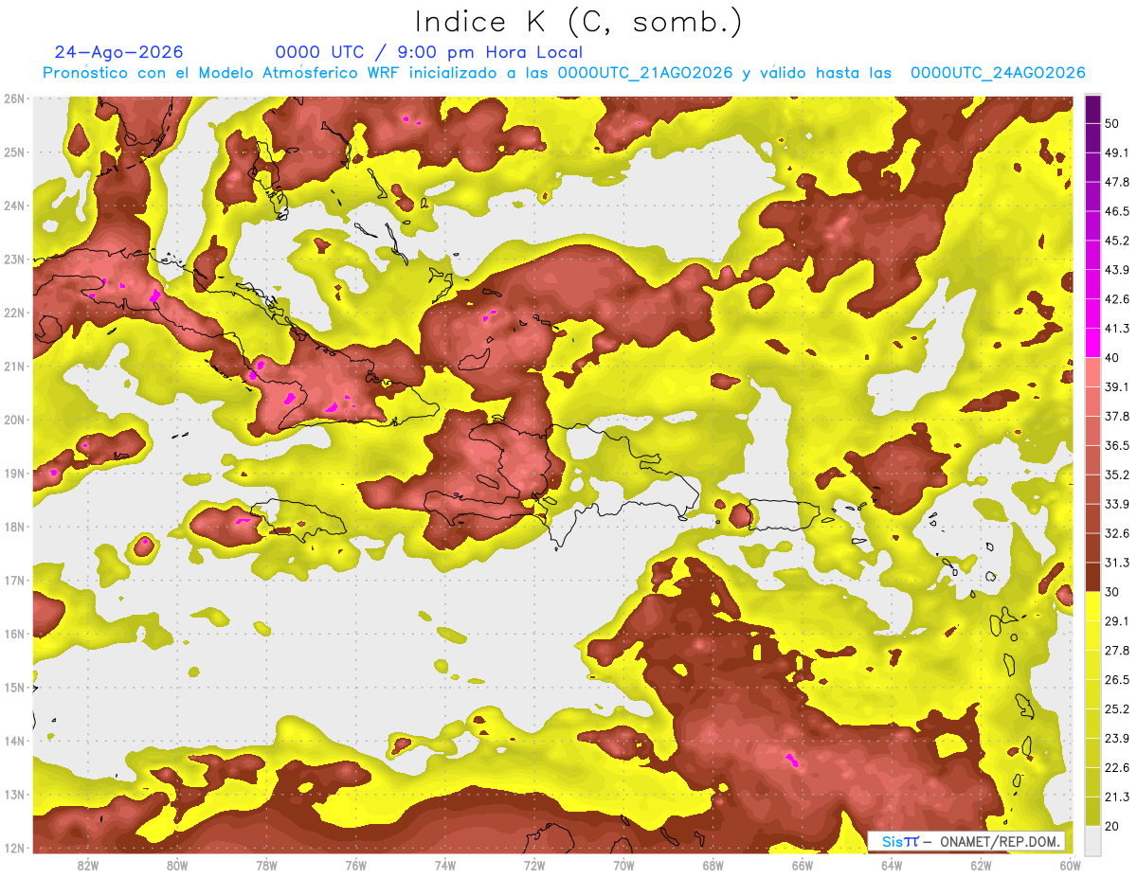Click the "0000 UTC / 9:00 pm Hora Local" text

click(429, 52)
